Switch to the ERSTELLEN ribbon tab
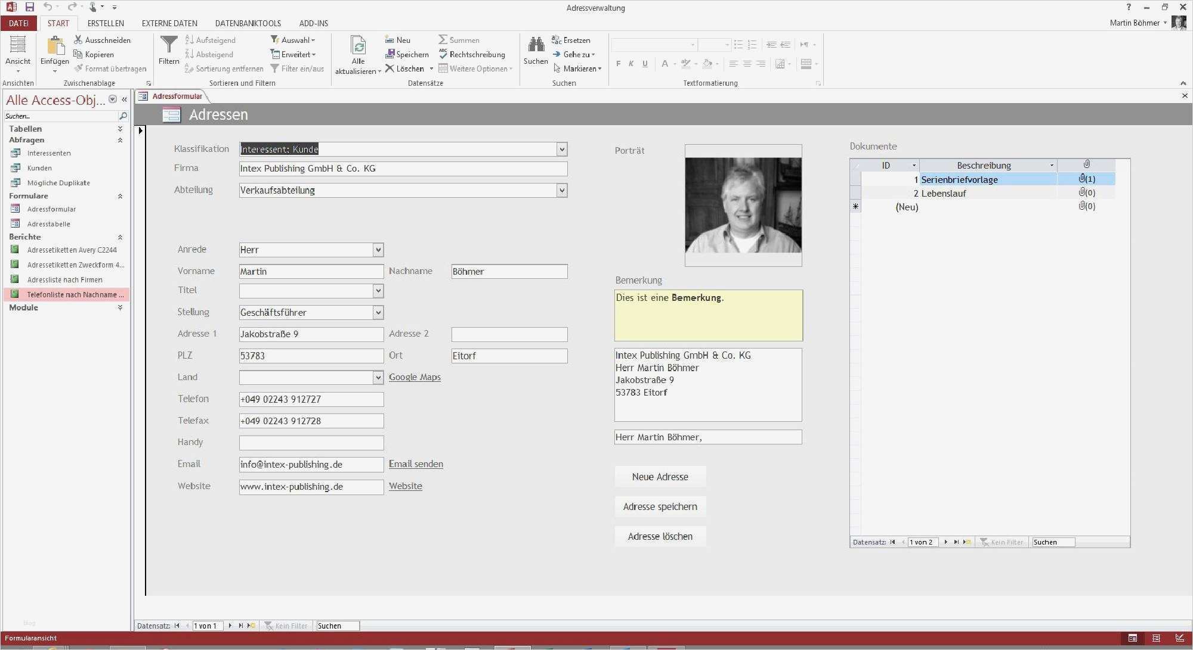 [x=106, y=23]
